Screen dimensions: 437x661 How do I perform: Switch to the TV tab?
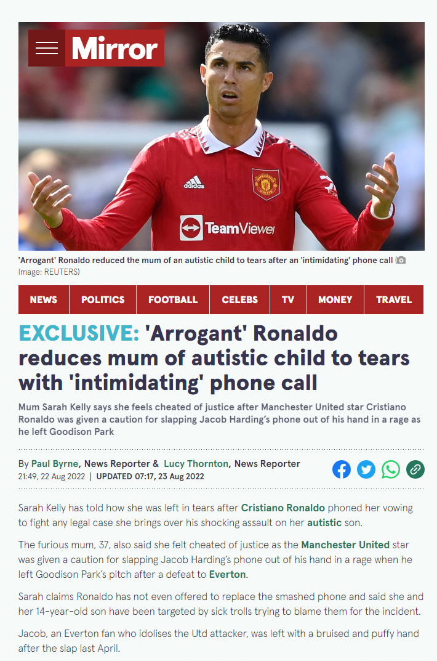[288, 300]
